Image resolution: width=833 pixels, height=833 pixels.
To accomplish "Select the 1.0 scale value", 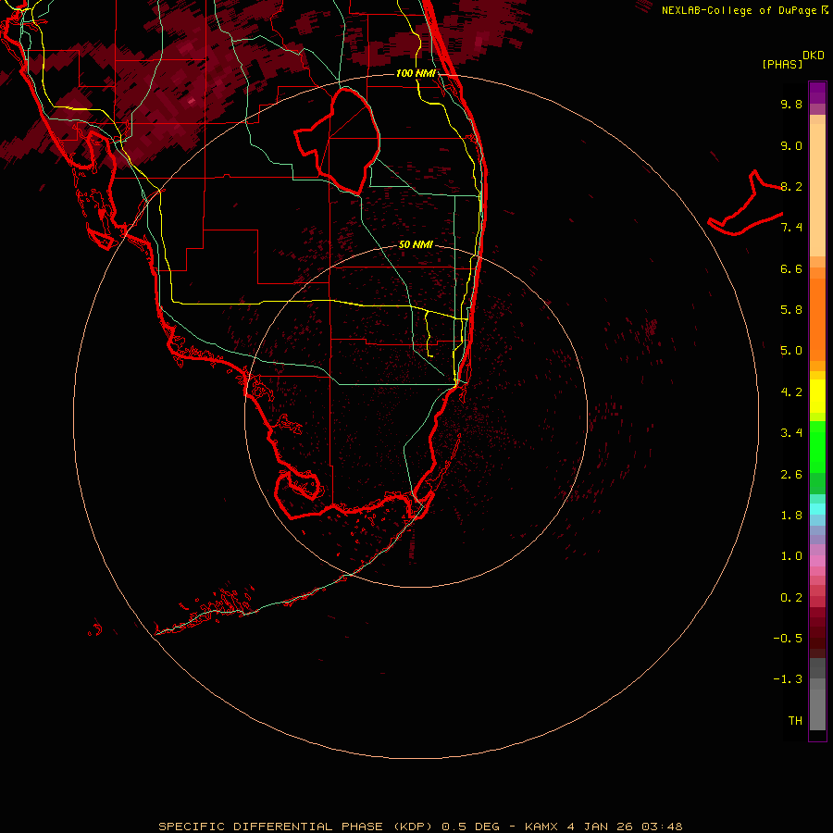I will click(x=791, y=556).
